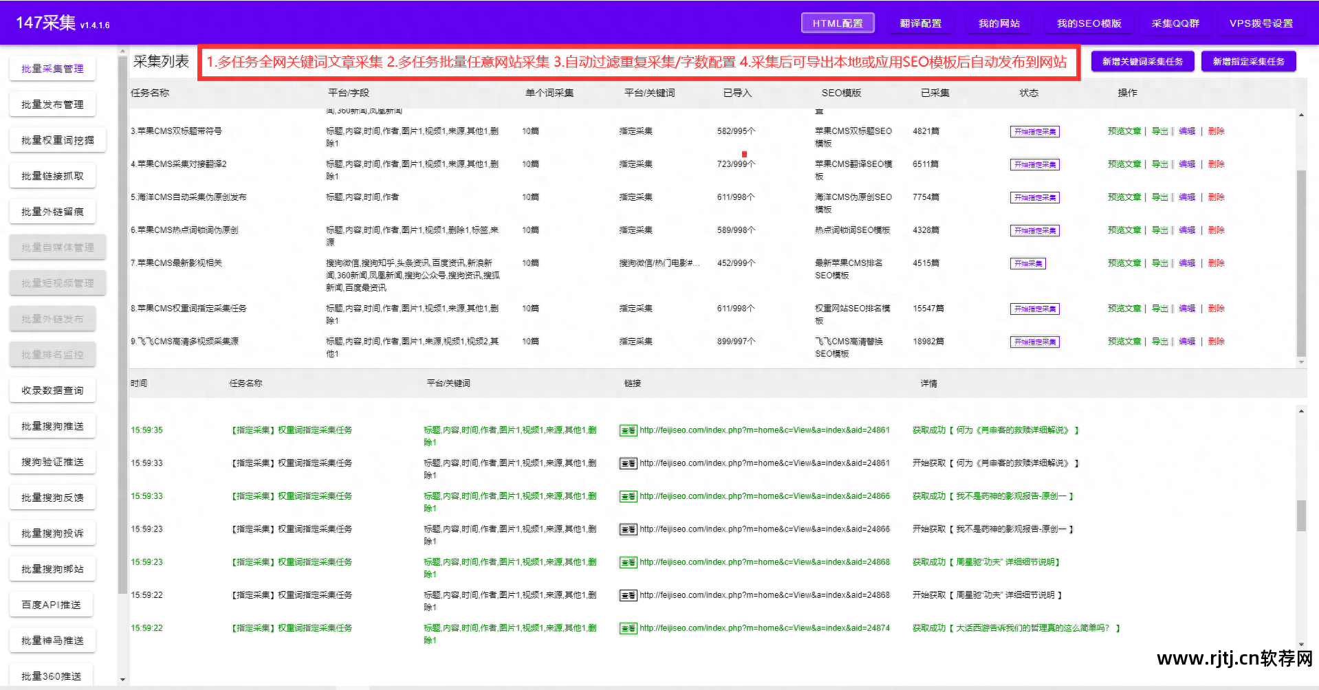Open VPS拨号设置 from top navigation

point(1261,22)
